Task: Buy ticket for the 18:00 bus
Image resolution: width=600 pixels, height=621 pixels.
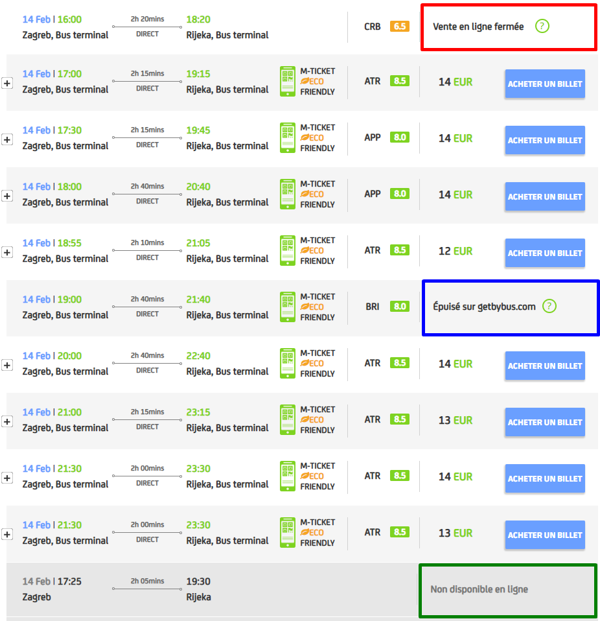Action: pos(544,196)
